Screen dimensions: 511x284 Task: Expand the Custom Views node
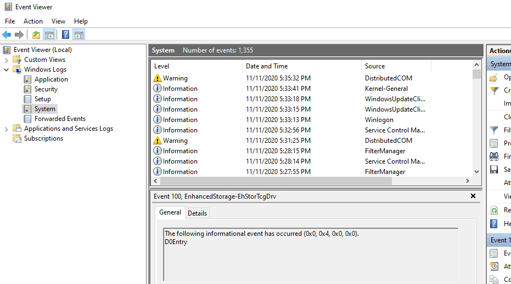point(6,60)
